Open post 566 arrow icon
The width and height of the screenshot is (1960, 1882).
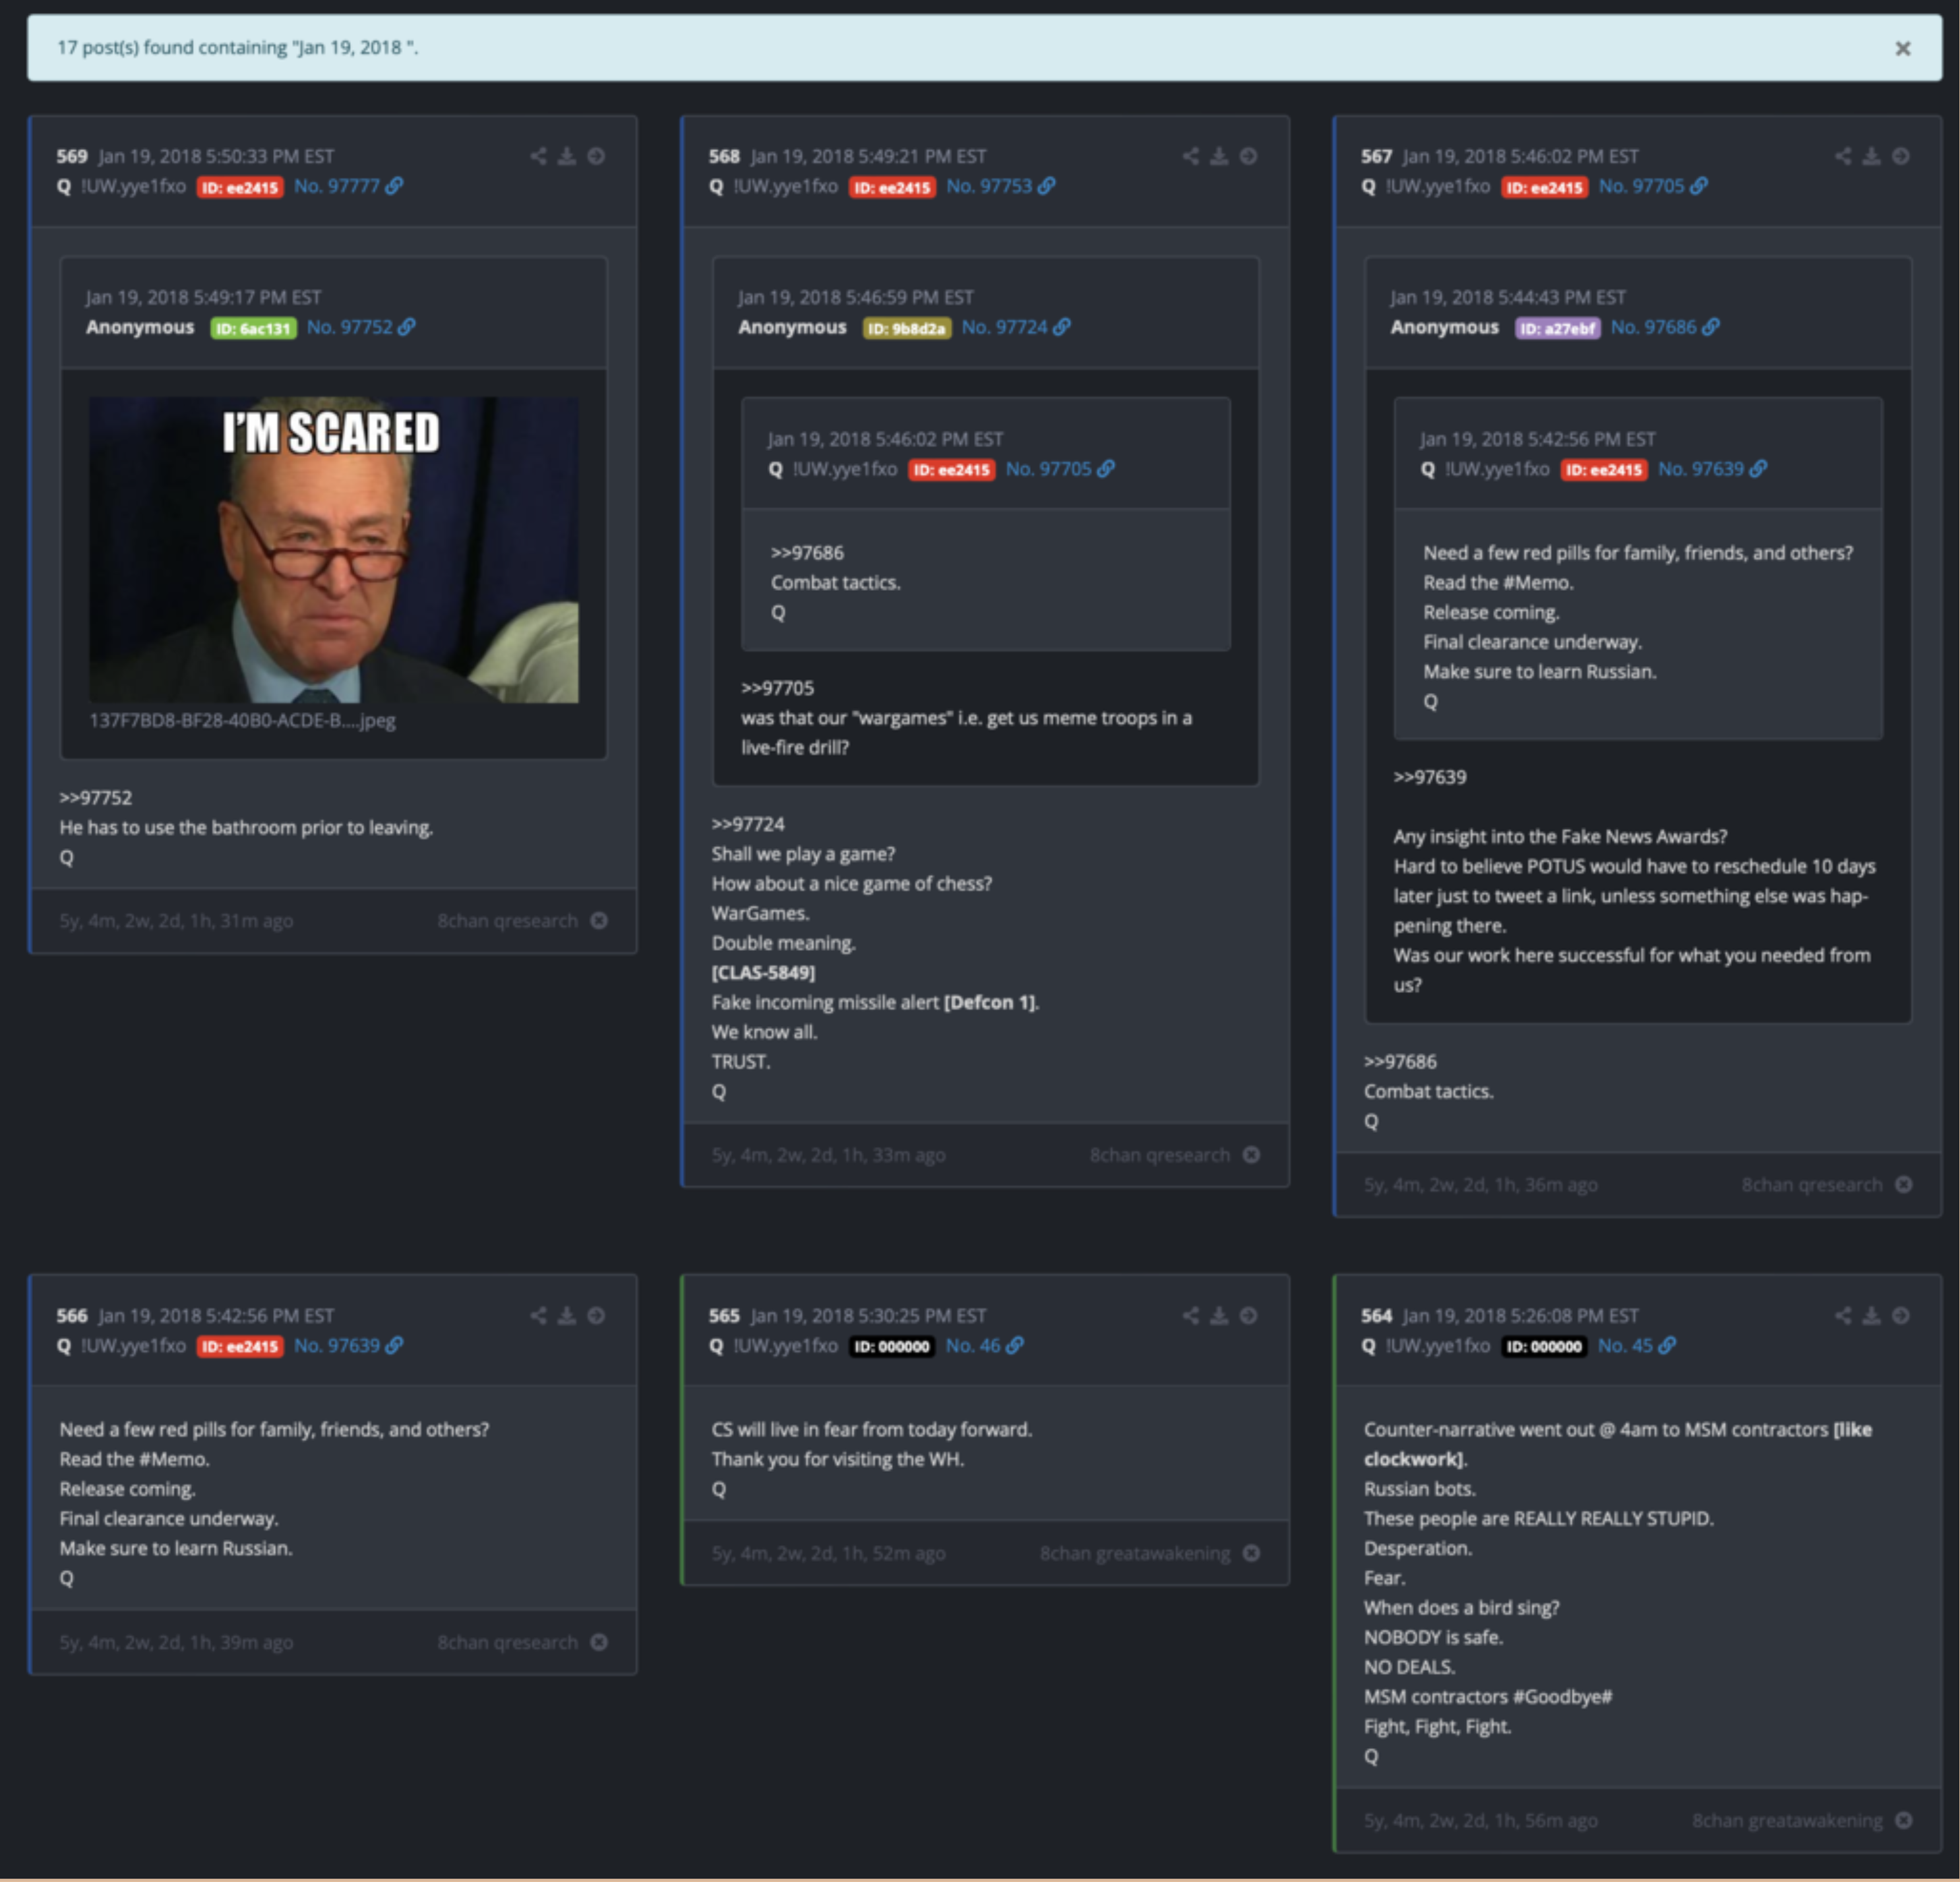pyautogui.click(x=596, y=1315)
